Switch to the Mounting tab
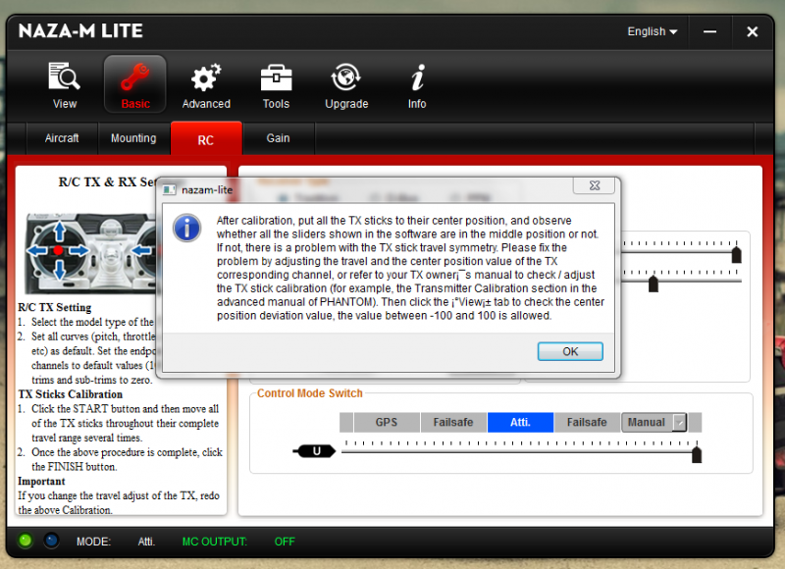 pos(133,138)
